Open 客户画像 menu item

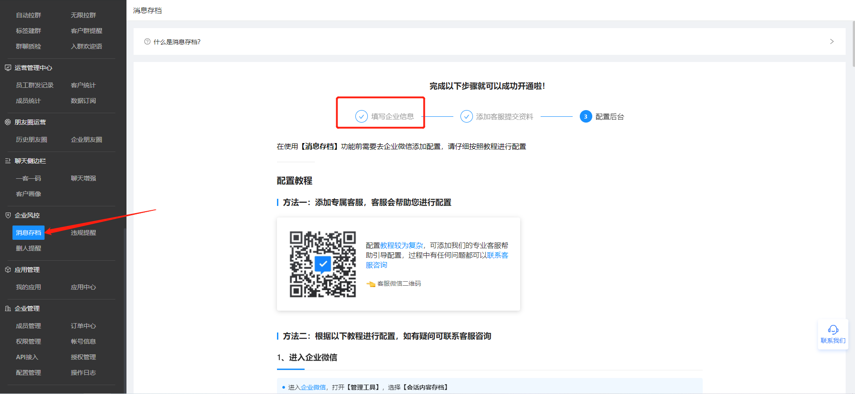coord(28,194)
